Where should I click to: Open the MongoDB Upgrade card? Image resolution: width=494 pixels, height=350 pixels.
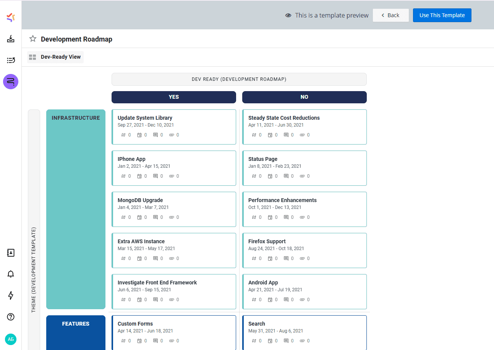[x=174, y=209]
